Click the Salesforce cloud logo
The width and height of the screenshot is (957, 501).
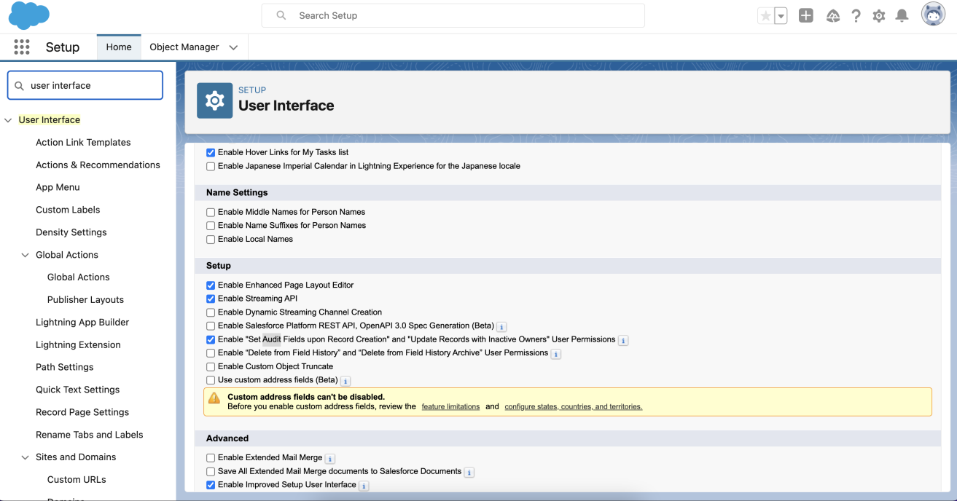click(29, 15)
